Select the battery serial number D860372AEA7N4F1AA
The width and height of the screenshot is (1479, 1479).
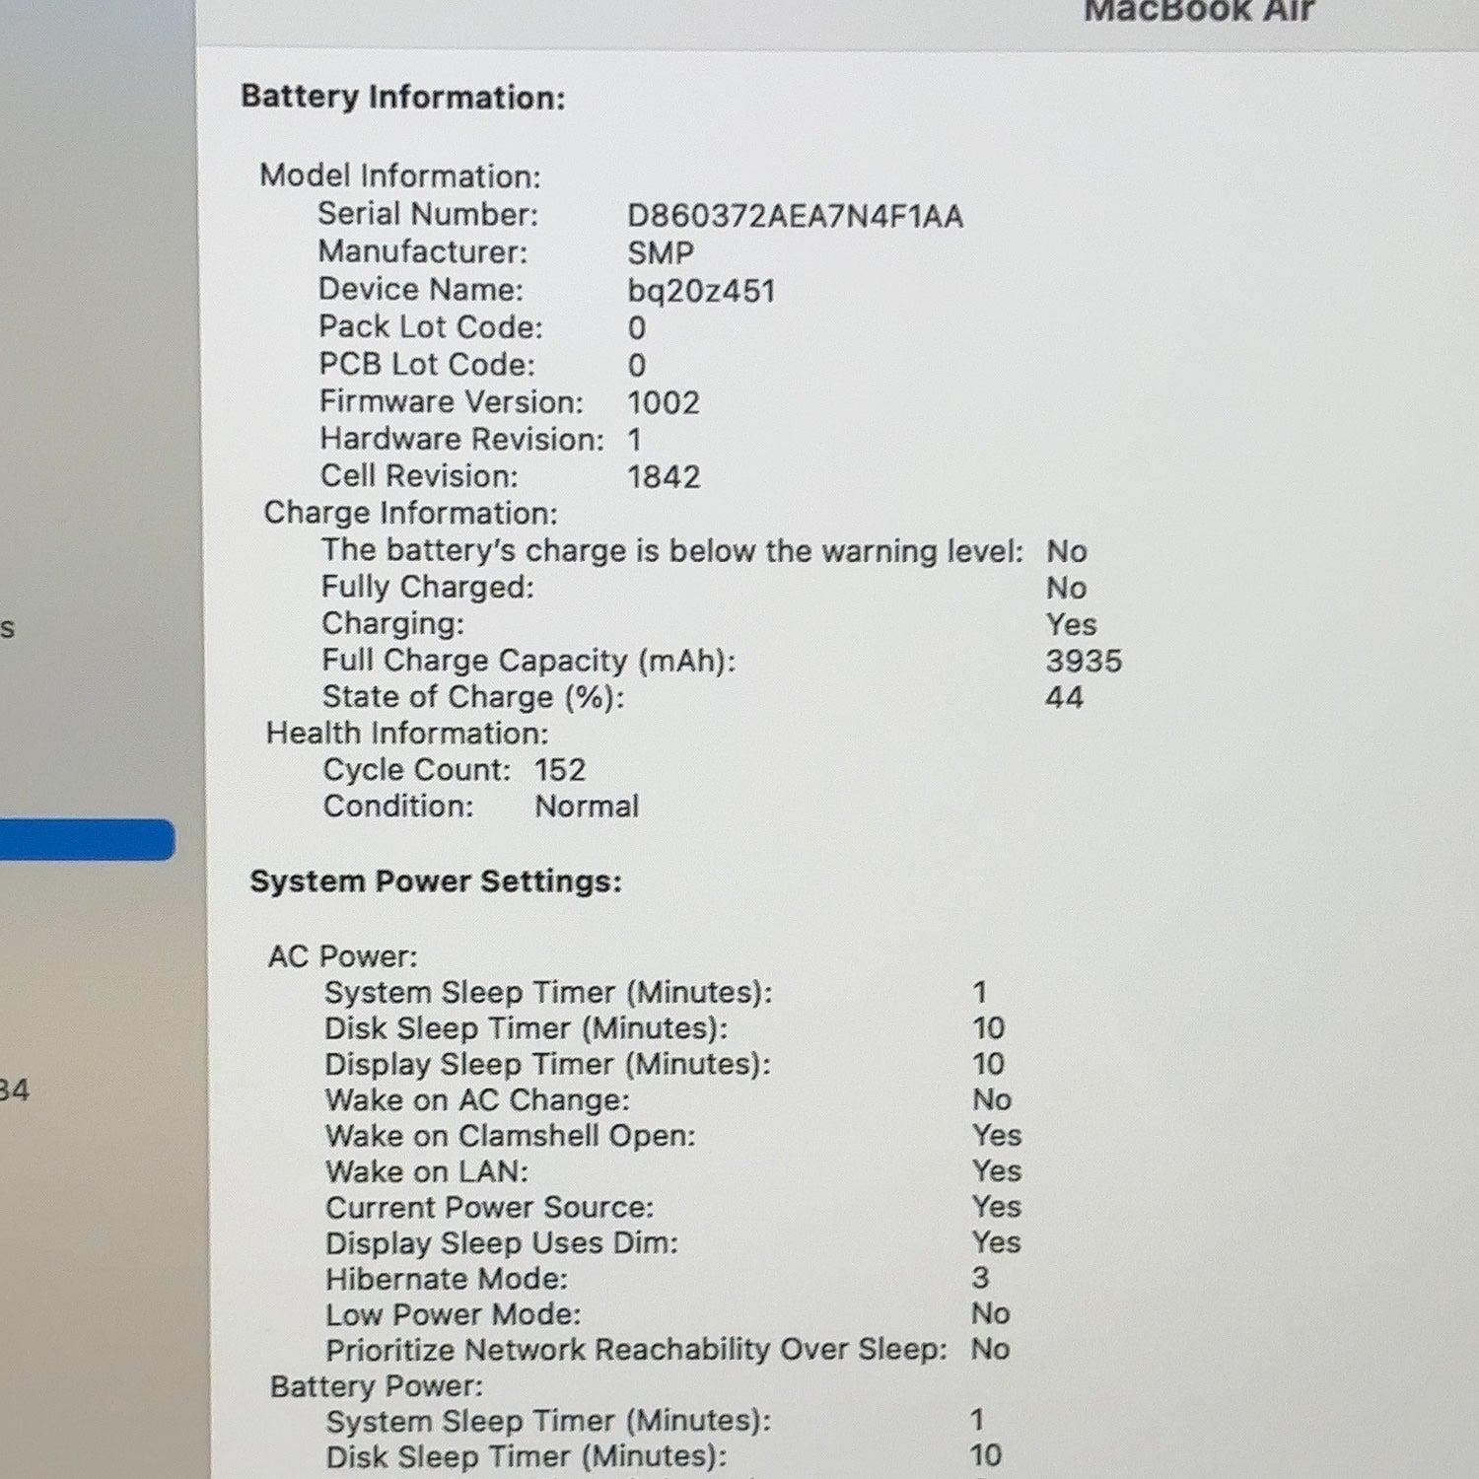coord(795,216)
